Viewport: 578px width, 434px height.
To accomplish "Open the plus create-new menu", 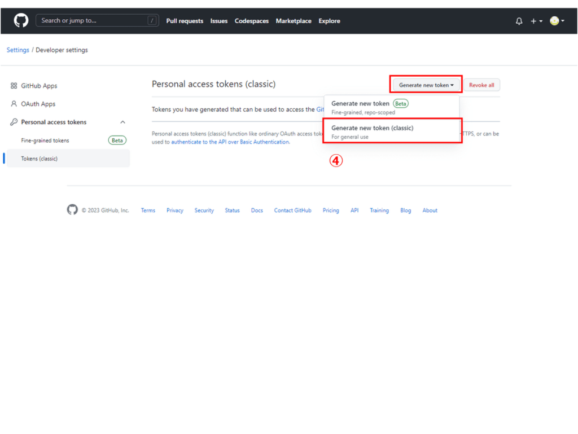I will pyautogui.click(x=536, y=21).
